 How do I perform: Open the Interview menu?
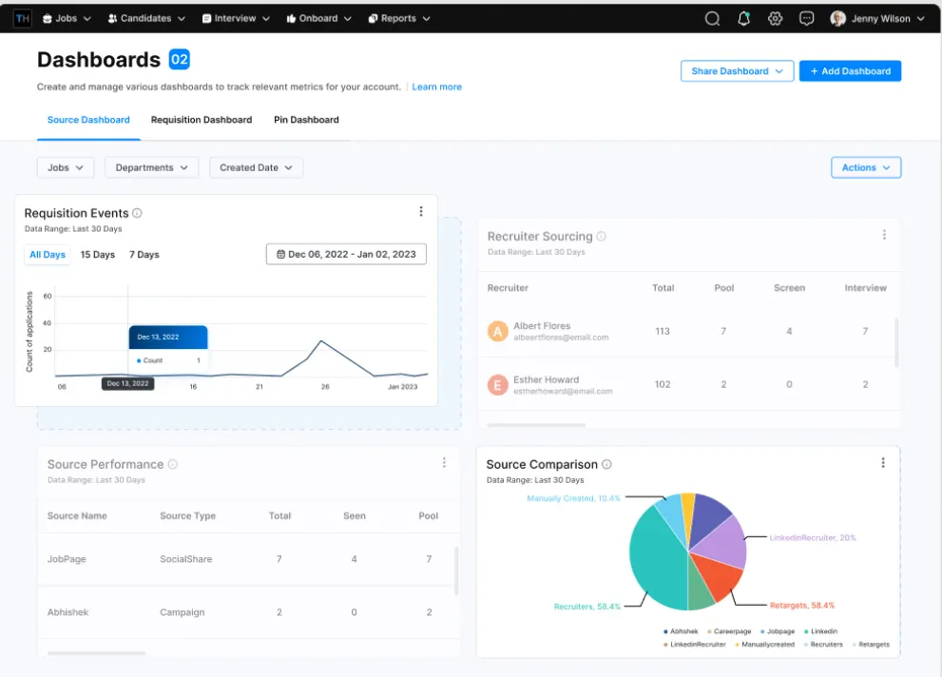236,19
